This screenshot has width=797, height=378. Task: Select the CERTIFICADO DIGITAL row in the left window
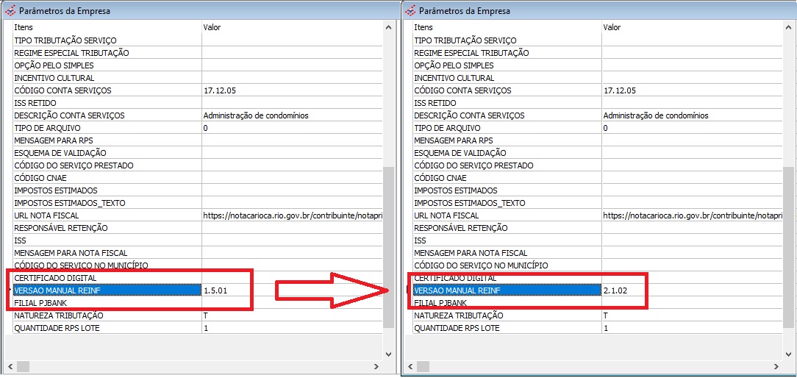55,278
